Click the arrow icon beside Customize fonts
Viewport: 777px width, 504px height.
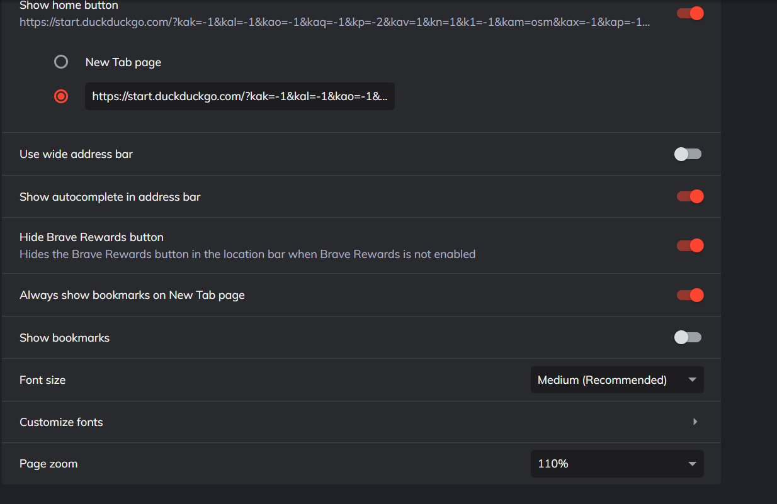coord(695,422)
